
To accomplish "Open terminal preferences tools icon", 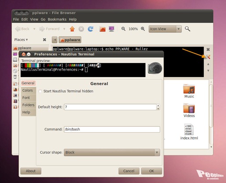I will pos(208,57).
